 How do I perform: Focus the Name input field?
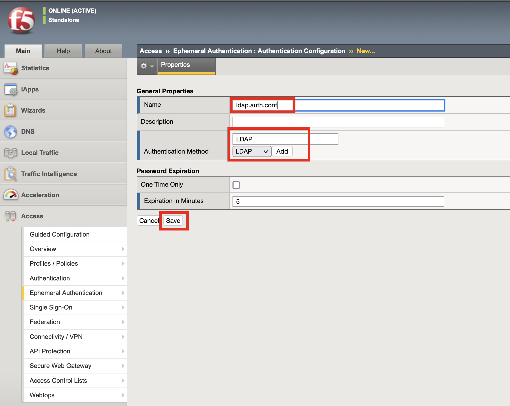(x=338, y=105)
